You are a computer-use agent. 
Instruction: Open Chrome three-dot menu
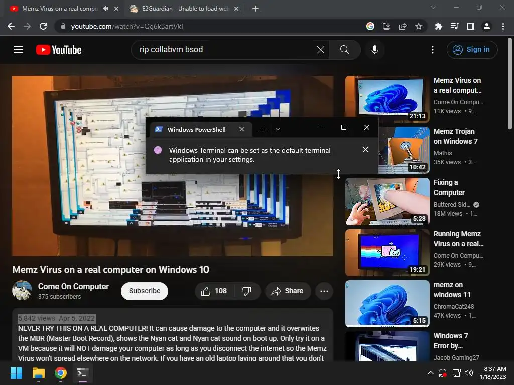[x=503, y=26]
